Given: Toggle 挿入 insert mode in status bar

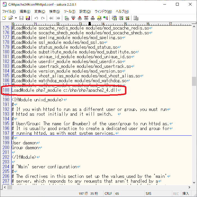Looking at the screenshot, I should point(186,194).
